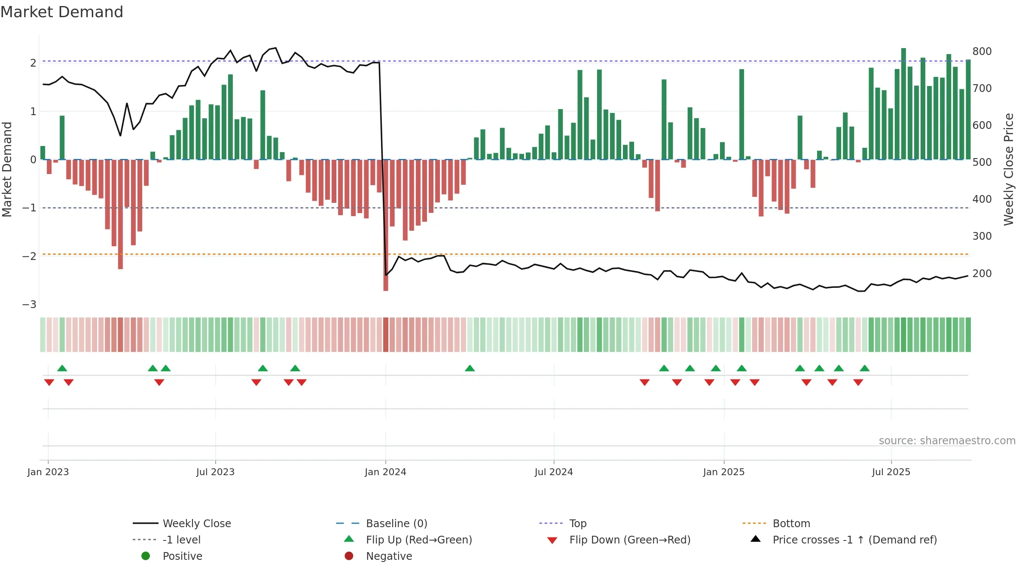This screenshot has width=1031, height=580.
Task: Click the 300 tick on the price axis
Action: coord(982,236)
